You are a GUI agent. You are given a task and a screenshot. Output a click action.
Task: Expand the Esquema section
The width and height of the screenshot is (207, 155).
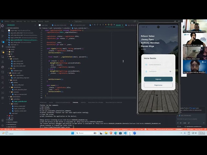[x=10, y=120]
